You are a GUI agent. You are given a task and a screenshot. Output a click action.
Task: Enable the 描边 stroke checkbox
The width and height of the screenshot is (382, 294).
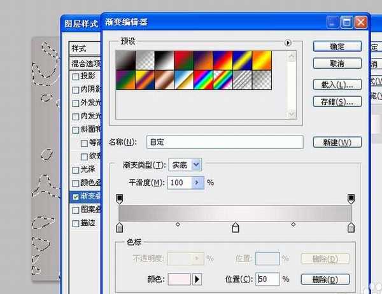[x=76, y=223]
